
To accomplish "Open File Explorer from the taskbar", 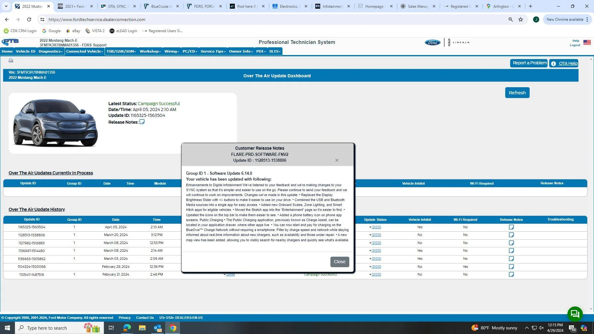I will click(142, 328).
